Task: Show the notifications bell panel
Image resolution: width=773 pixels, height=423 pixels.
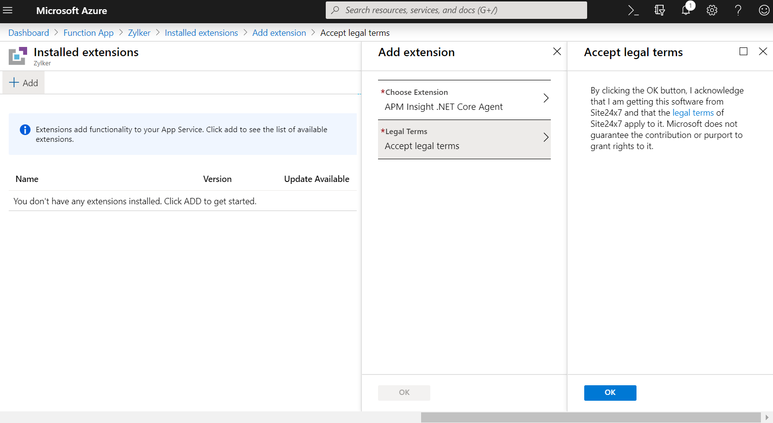Action: (x=686, y=10)
